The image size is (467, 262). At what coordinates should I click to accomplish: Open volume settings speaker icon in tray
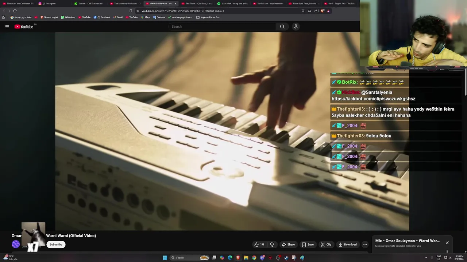[451, 258]
